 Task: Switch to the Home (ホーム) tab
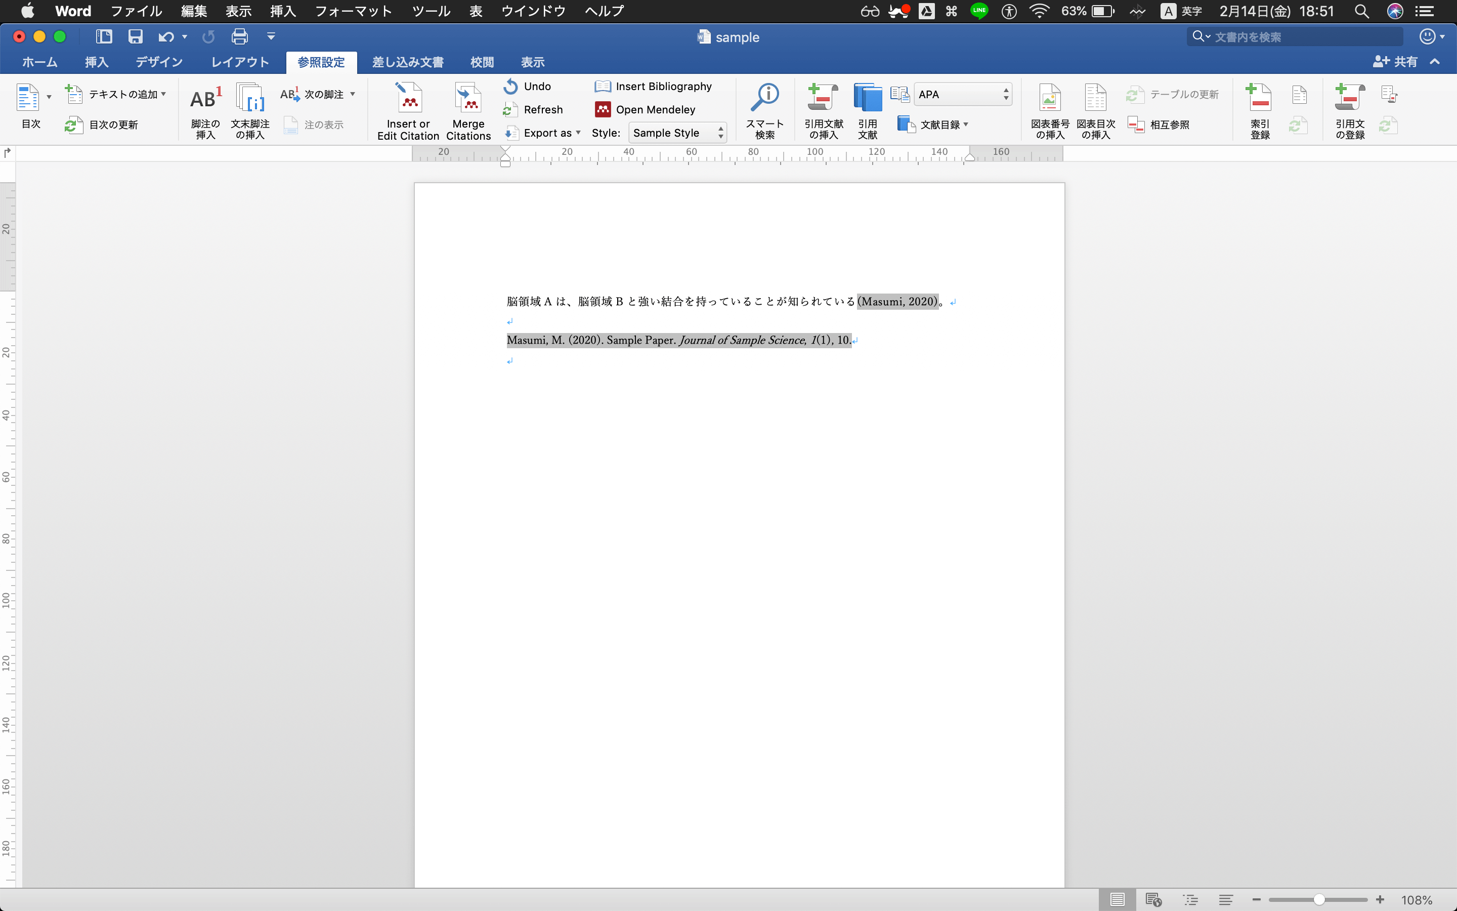[40, 62]
